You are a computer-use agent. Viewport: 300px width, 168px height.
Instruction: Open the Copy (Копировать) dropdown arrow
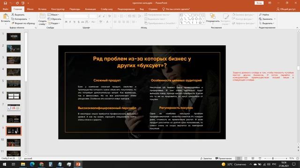pos(30,19)
